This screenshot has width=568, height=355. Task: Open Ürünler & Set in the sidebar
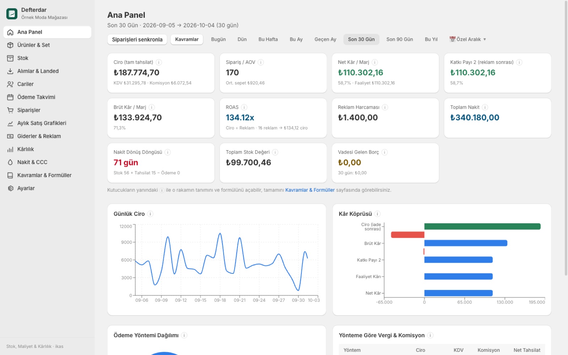tap(47, 45)
